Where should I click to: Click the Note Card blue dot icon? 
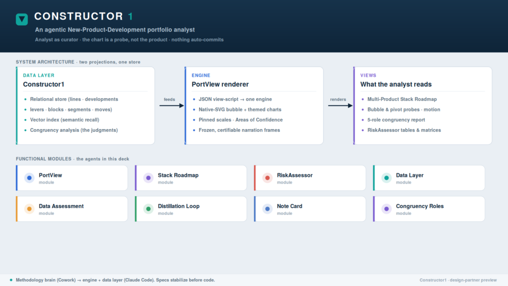(x=267, y=209)
